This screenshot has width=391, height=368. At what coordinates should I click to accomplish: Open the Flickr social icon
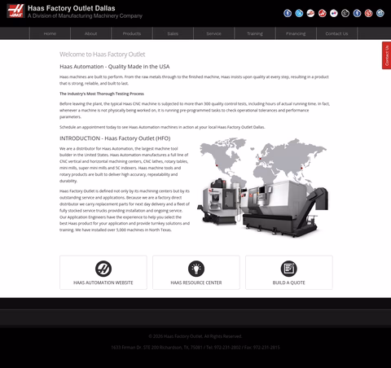coord(334,13)
